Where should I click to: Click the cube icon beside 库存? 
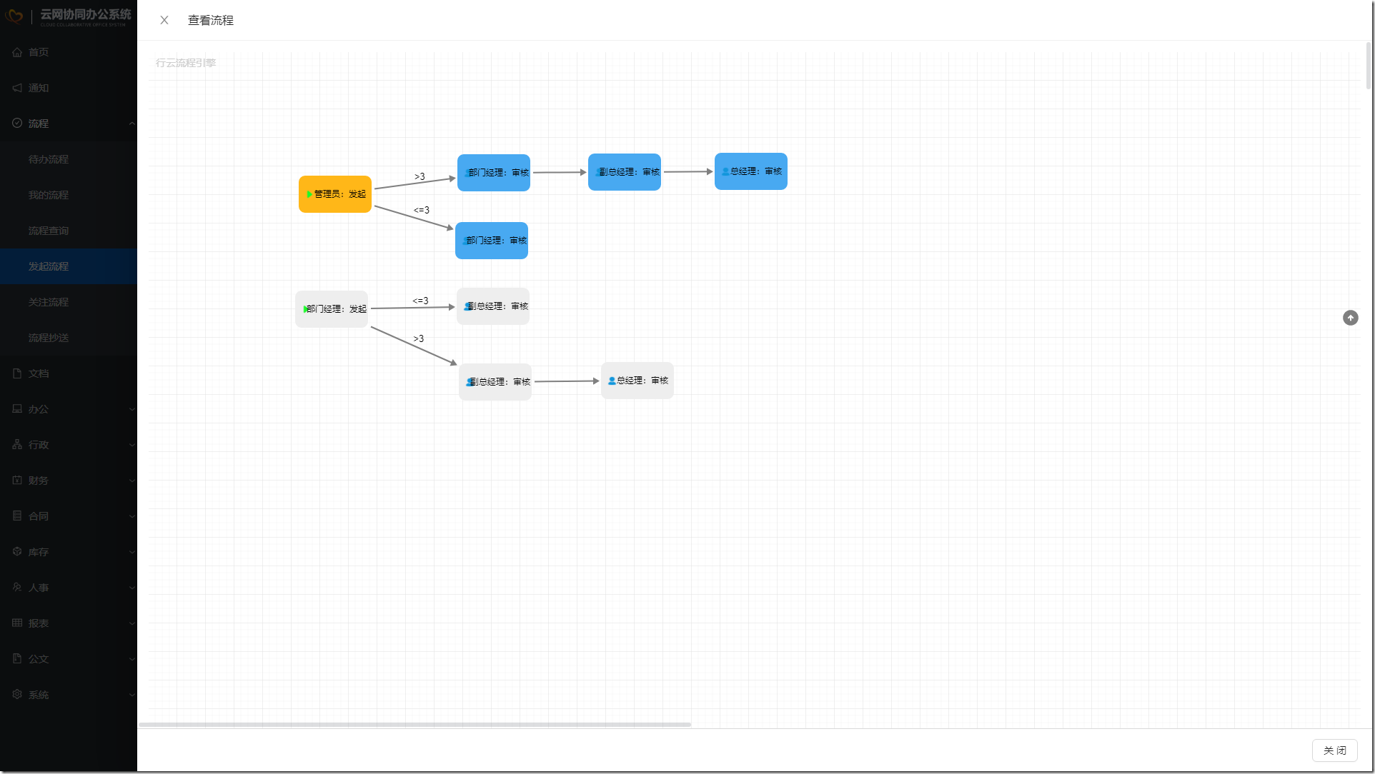(17, 552)
